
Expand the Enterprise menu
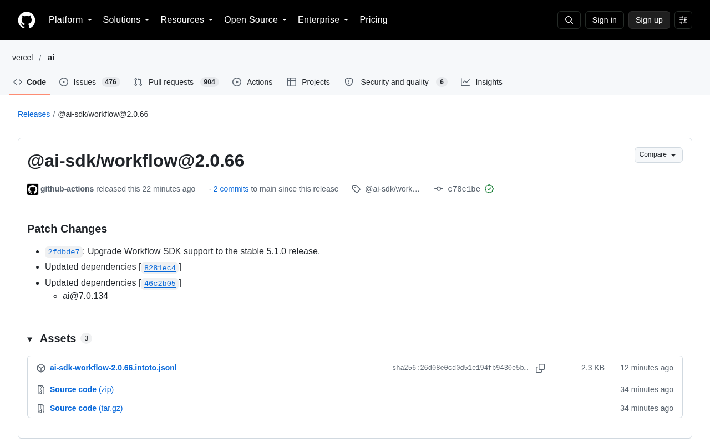323,20
